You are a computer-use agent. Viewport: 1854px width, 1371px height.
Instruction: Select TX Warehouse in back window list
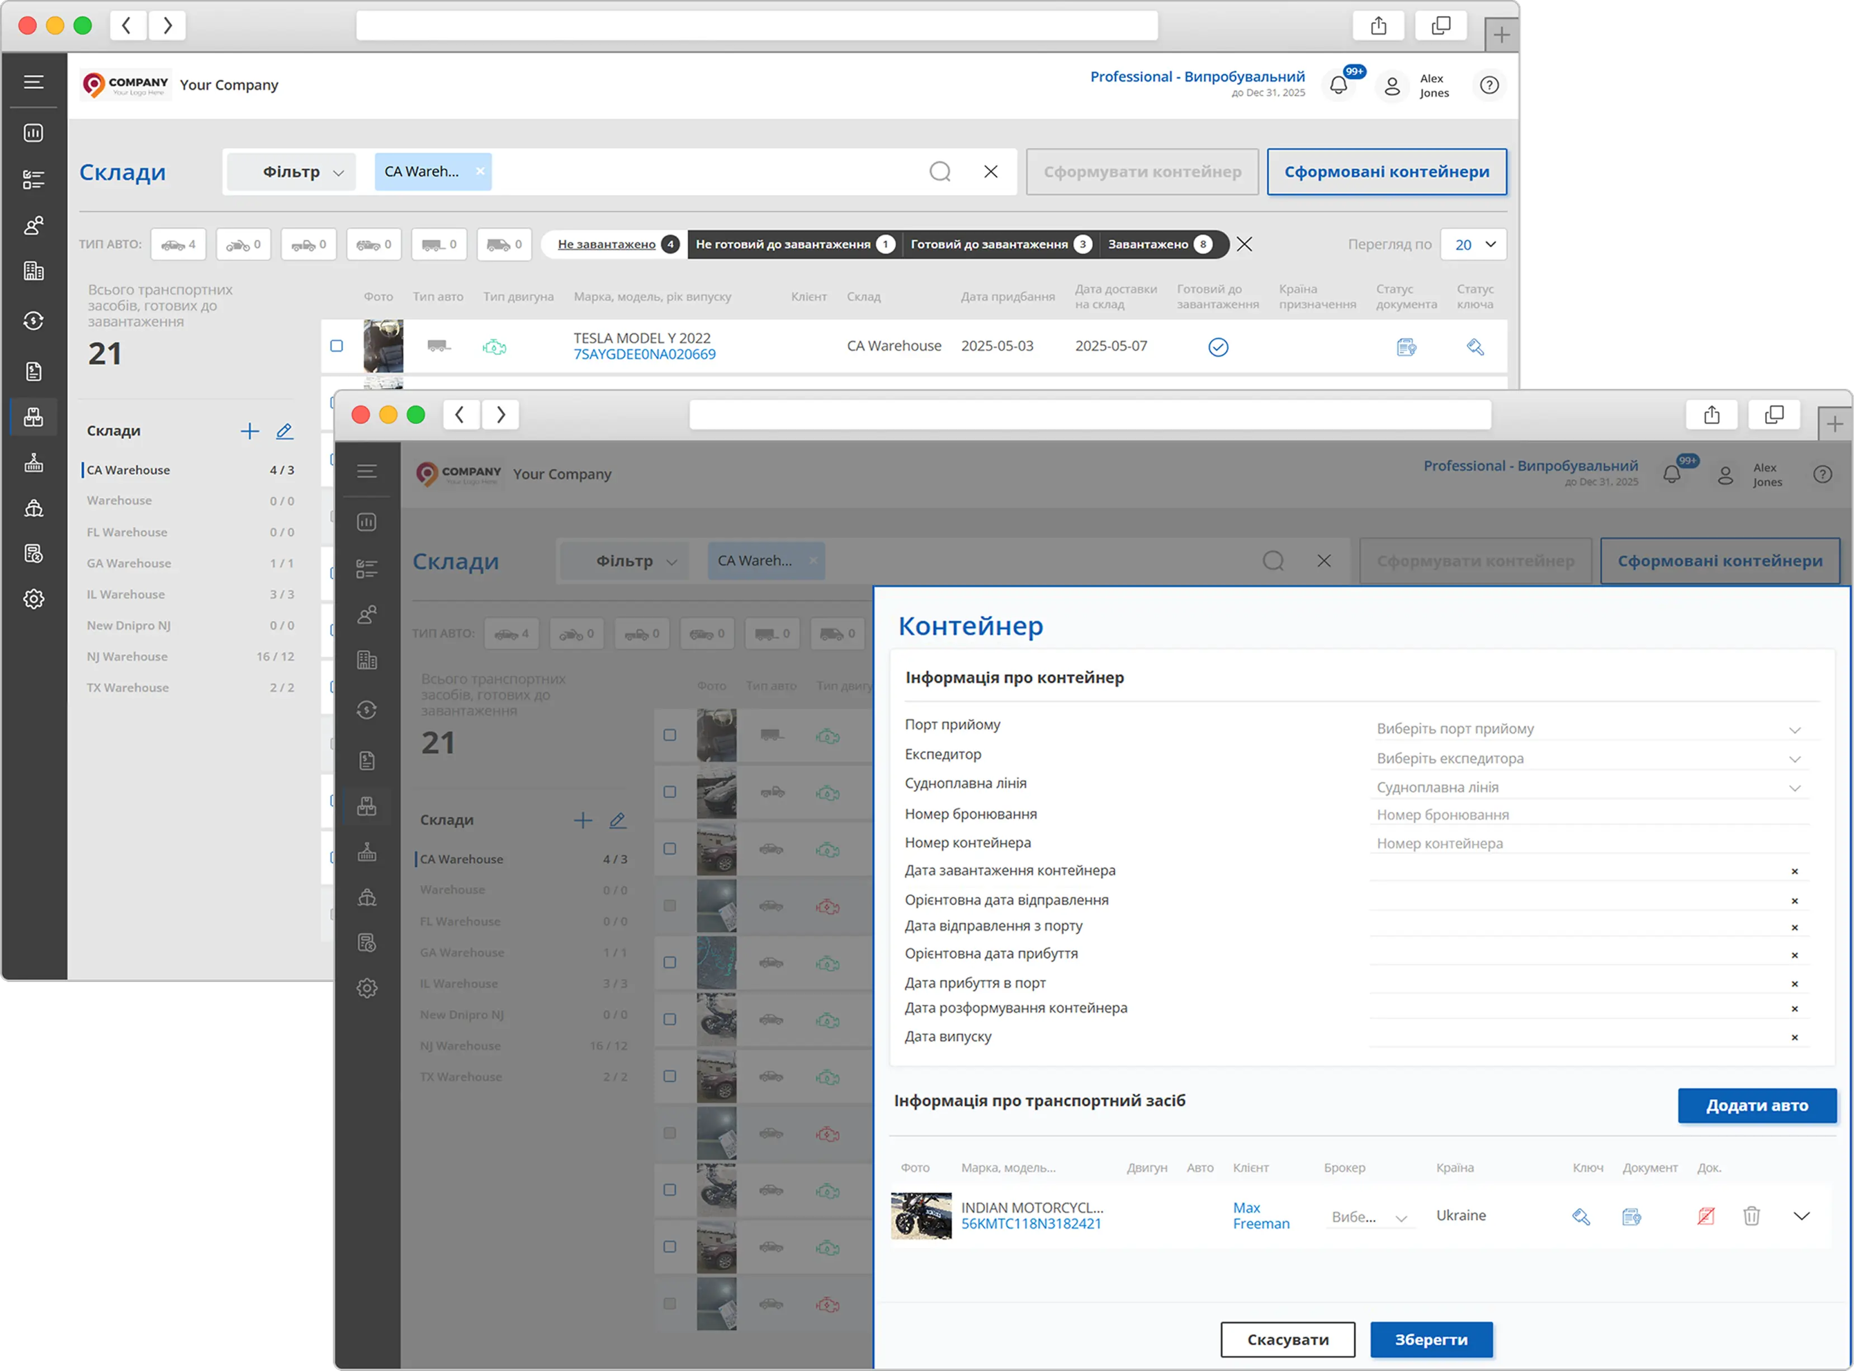190,687
